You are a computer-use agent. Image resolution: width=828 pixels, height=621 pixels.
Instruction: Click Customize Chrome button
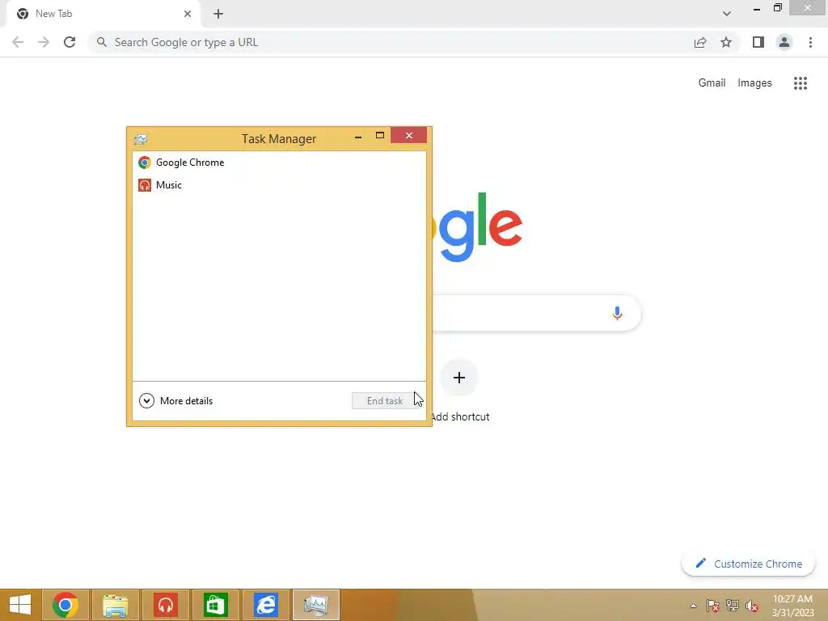click(748, 564)
